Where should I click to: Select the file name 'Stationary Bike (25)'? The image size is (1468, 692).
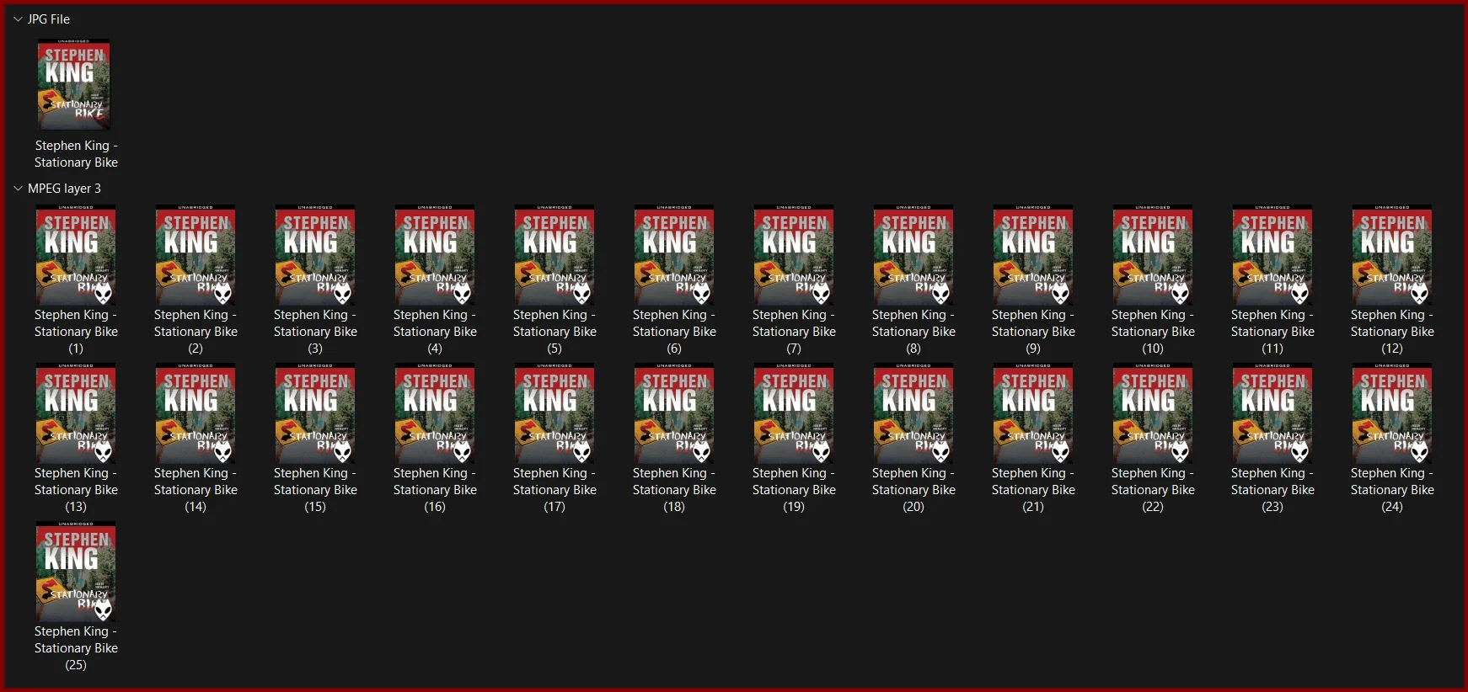76,648
